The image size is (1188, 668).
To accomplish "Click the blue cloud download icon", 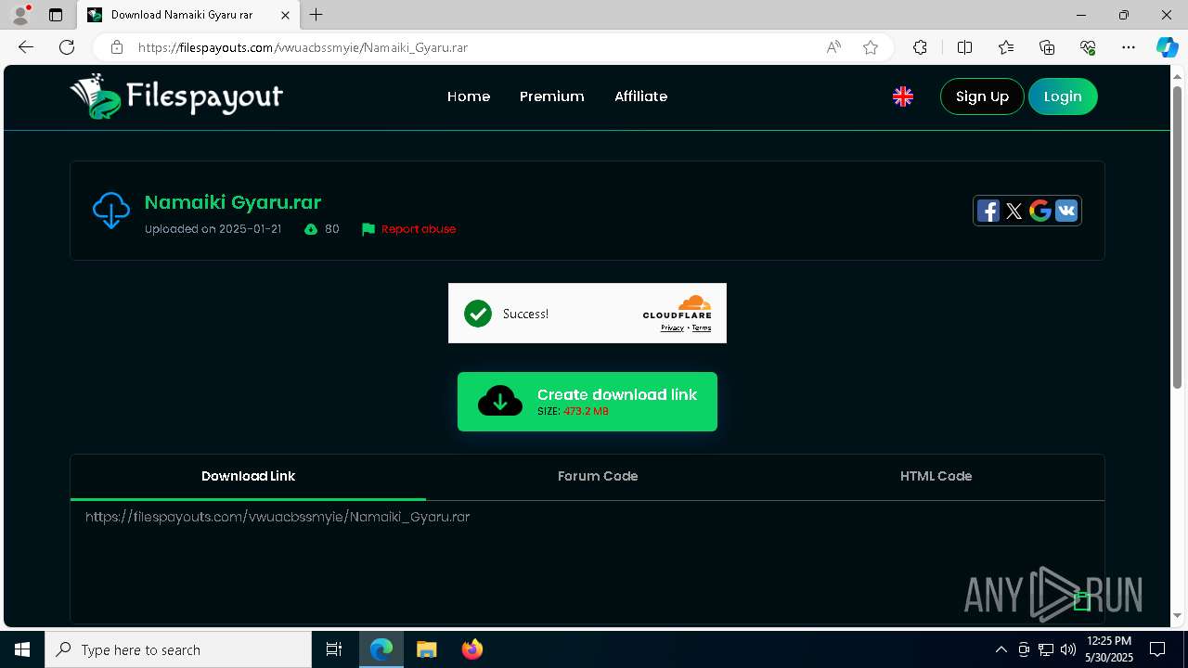I will 111,211.
